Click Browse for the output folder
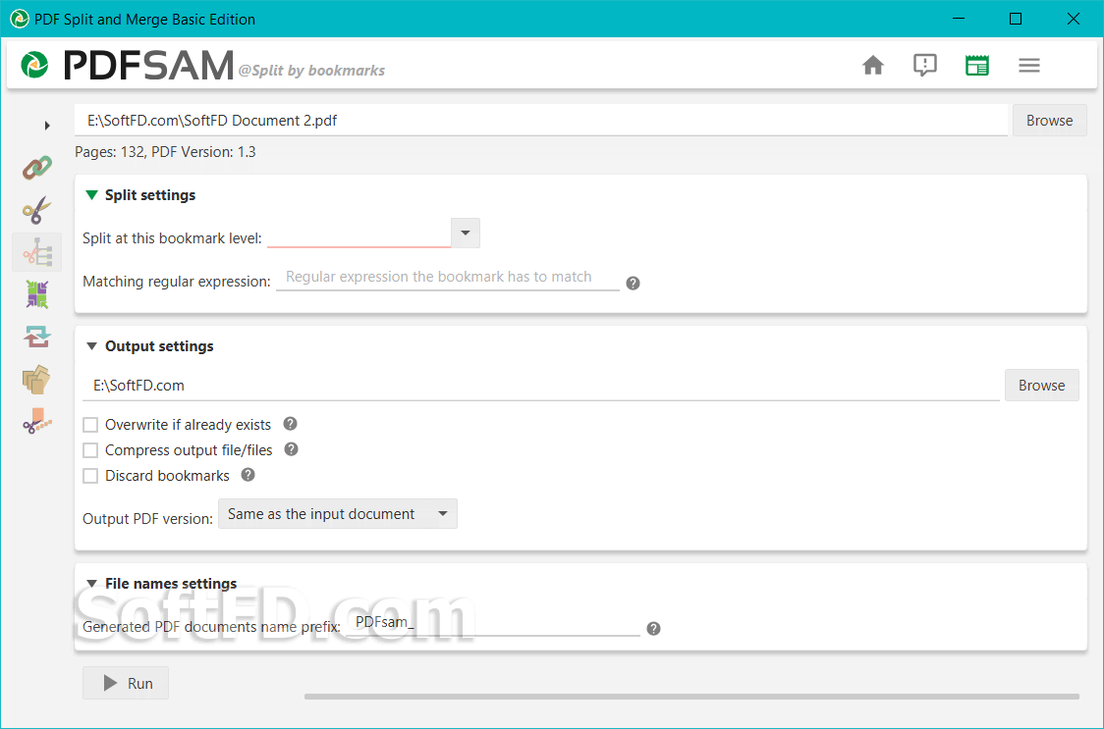1104x729 pixels. pos(1041,385)
